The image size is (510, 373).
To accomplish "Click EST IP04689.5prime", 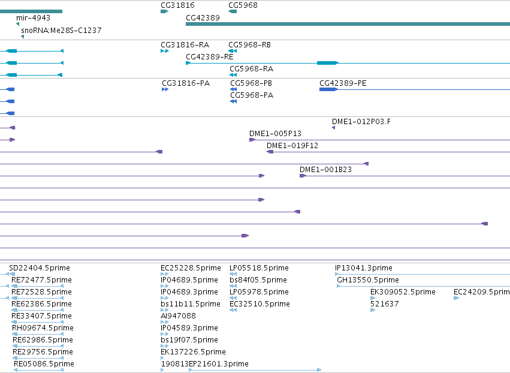I will [189, 280].
